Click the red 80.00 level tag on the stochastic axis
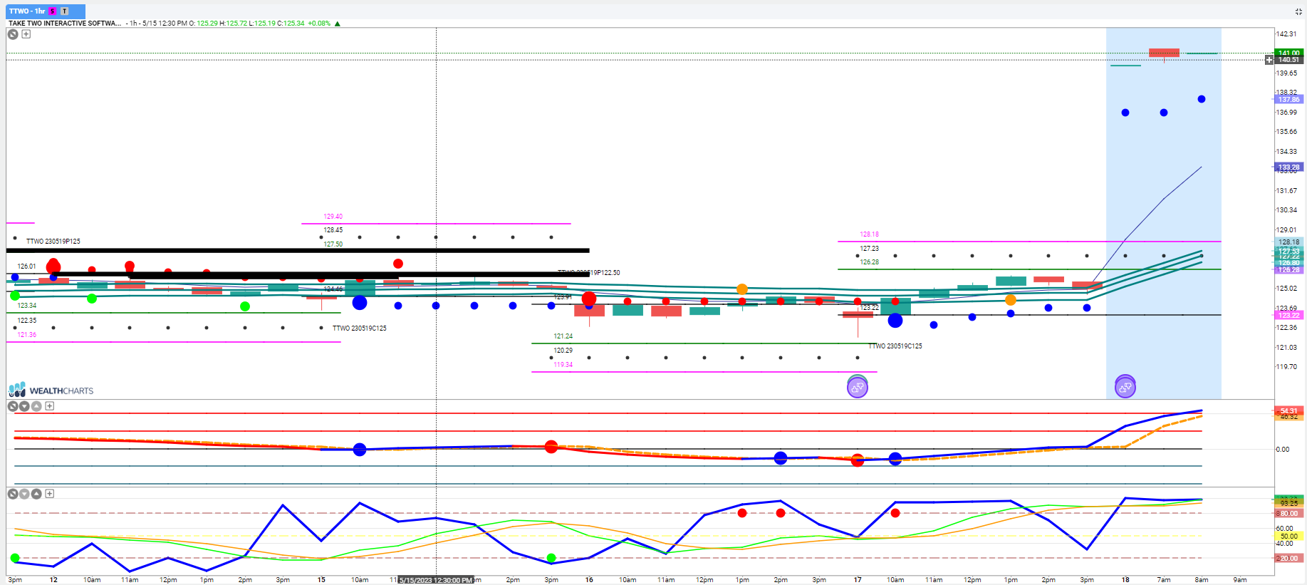1307x585 pixels. point(1288,513)
